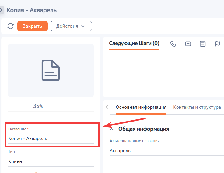The width and height of the screenshot is (224, 173).
Task: Click the email envelope icon
Action: pos(188,44)
